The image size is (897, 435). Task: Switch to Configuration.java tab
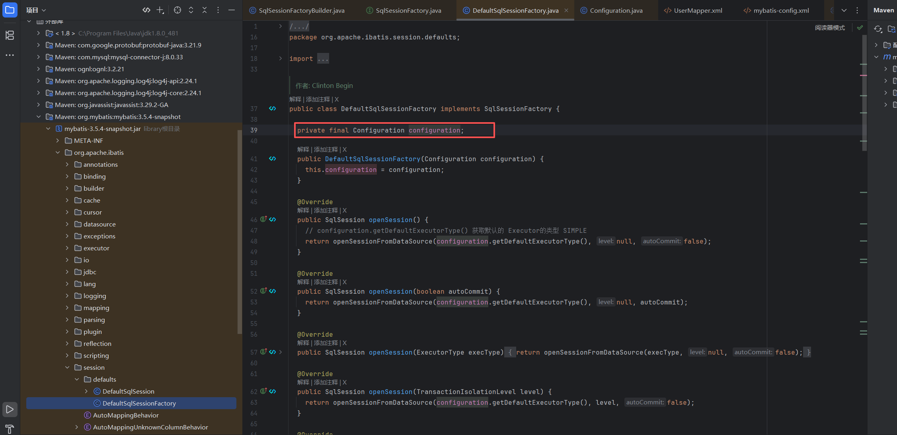(612, 10)
